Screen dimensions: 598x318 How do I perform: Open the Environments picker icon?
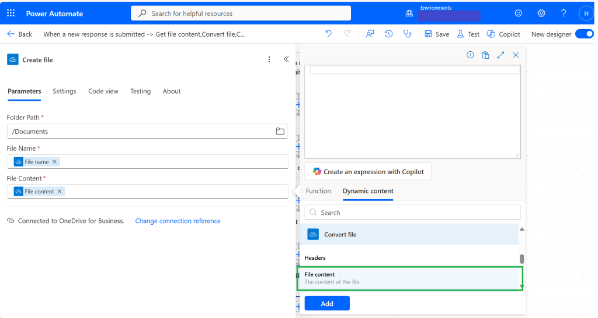[x=409, y=13]
